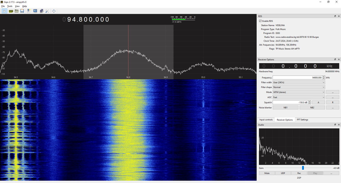Click the audio Gain slider handle
This screenshot has height=183, width=341.
click(303, 168)
